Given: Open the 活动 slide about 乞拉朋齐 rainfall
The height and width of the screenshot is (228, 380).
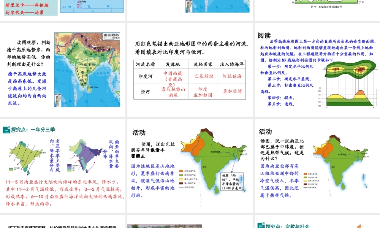Looking at the screenshot, I should (x=190, y=166).
